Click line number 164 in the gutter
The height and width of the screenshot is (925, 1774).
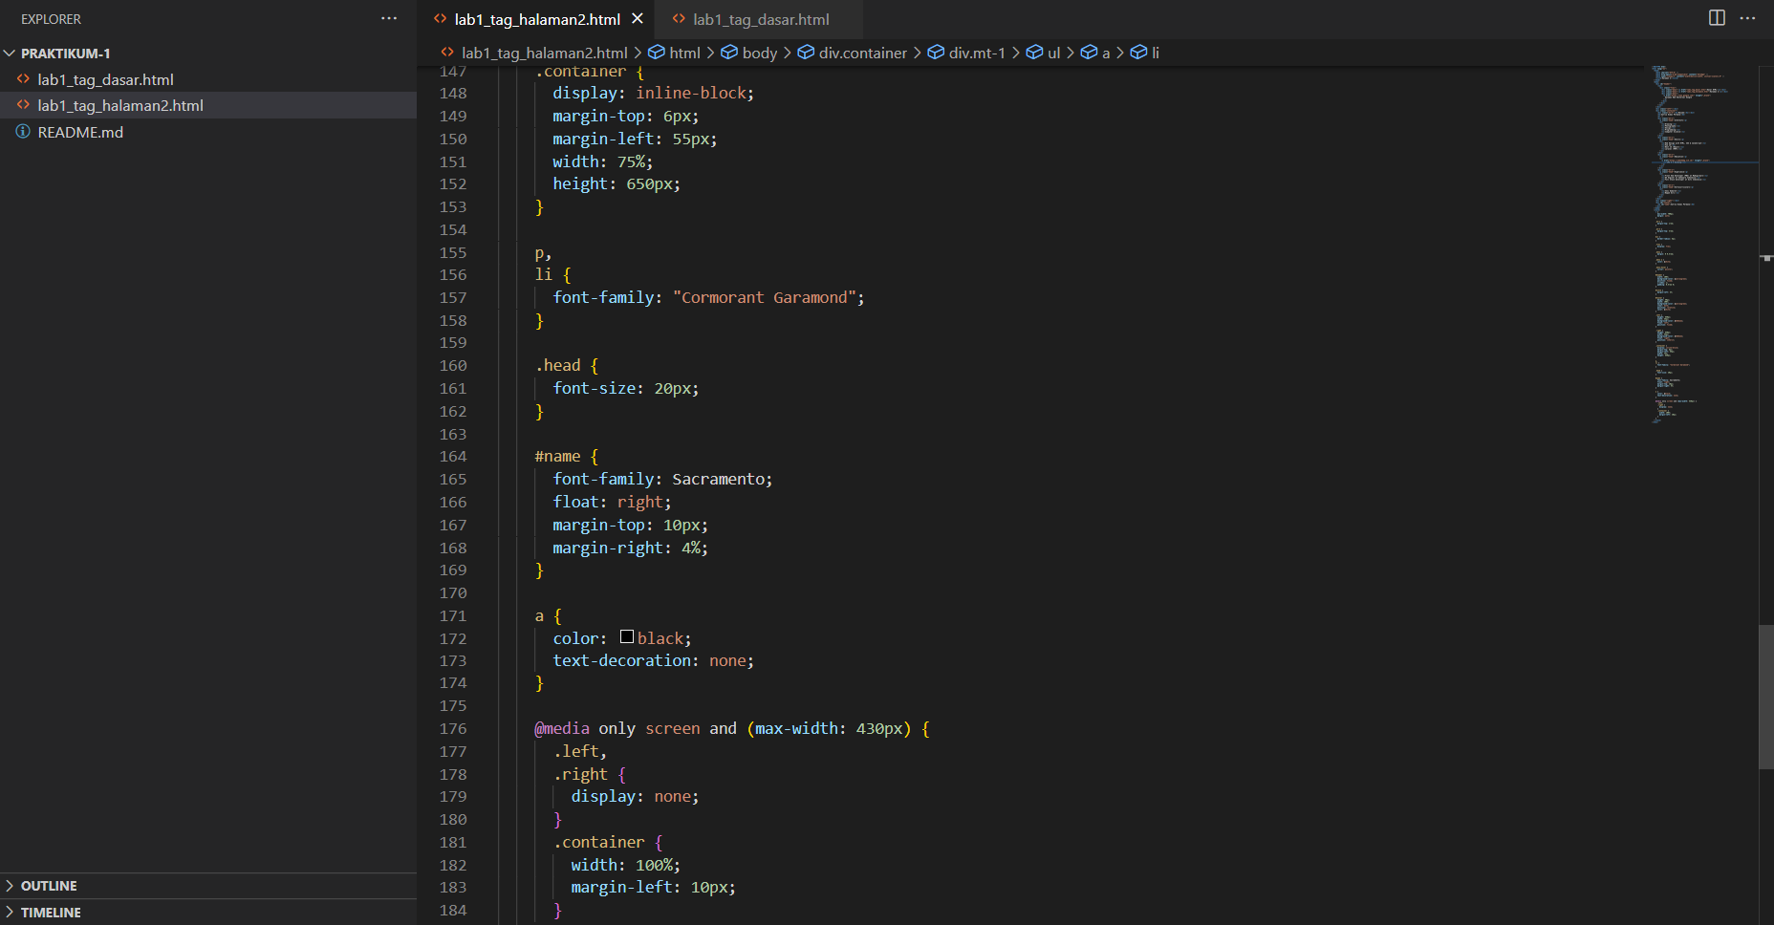pos(453,456)
